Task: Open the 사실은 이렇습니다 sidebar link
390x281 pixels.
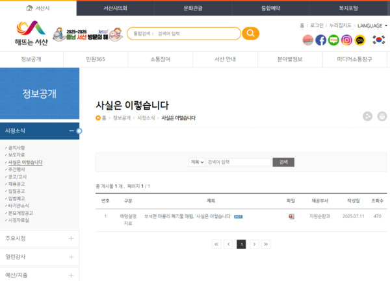Action: pyautogui.click(x=25, y=162)
